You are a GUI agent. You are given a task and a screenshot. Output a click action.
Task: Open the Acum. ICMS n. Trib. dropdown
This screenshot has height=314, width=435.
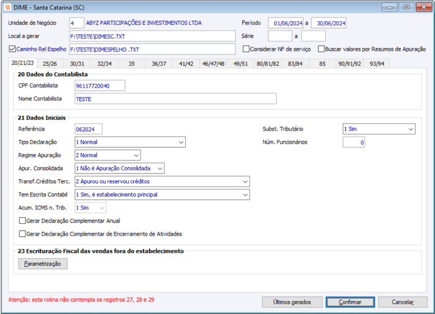91,208
